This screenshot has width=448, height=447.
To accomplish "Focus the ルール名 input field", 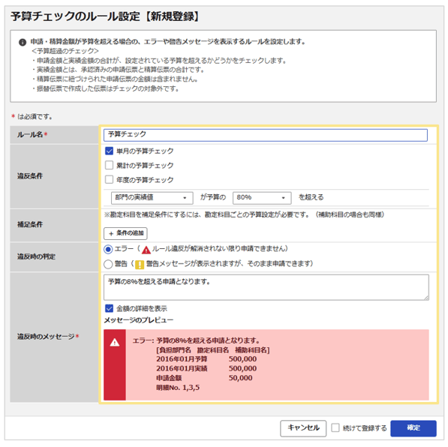I will (266, 135).
